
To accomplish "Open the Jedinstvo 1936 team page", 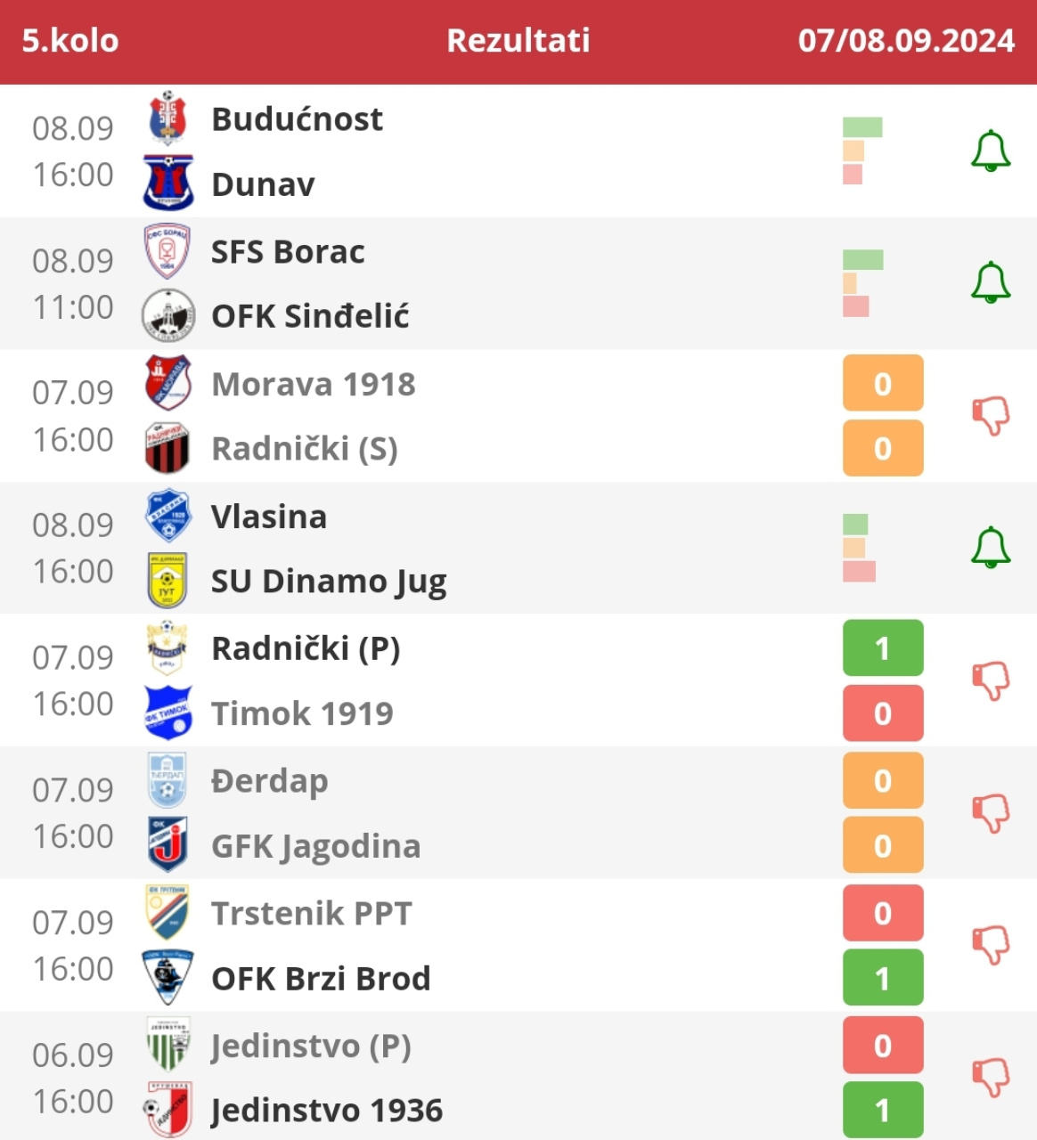I will coord(326,1111).
